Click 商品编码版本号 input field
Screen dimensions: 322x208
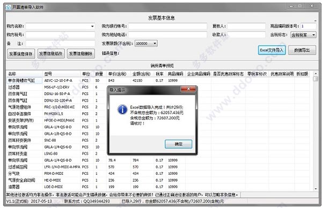(308, 26)
